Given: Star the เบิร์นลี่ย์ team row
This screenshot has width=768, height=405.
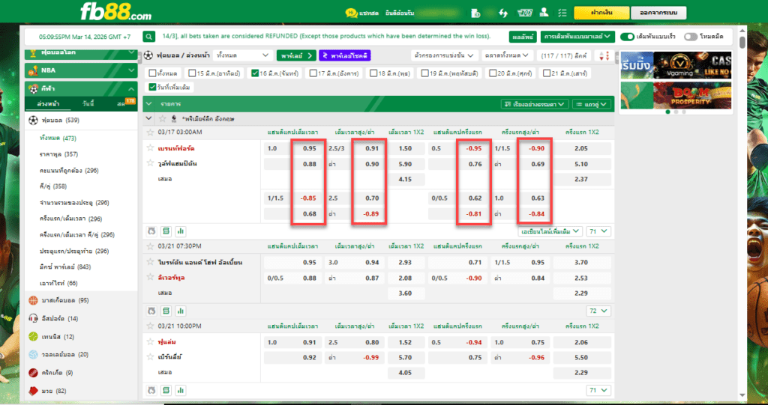Looking at the screenshot, I should tap(150, 357).
